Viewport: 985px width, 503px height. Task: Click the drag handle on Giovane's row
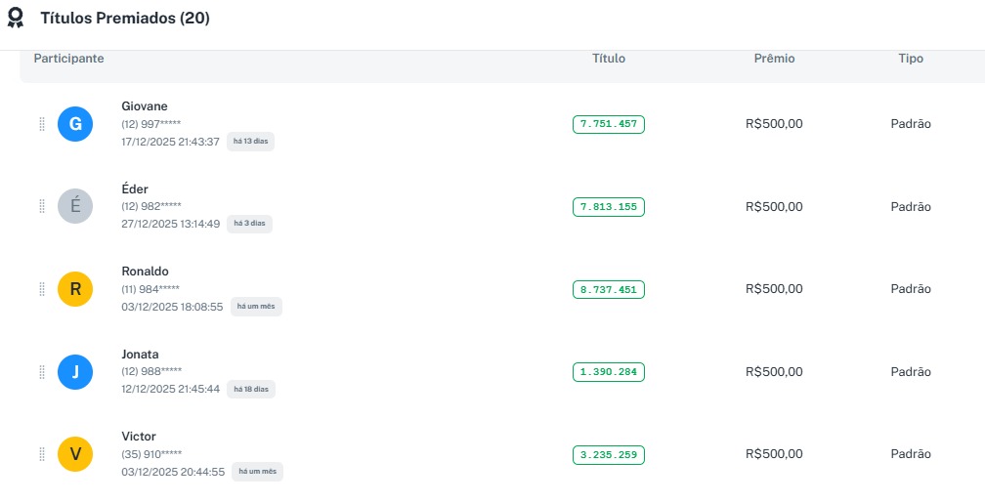[x=42, y=124]
